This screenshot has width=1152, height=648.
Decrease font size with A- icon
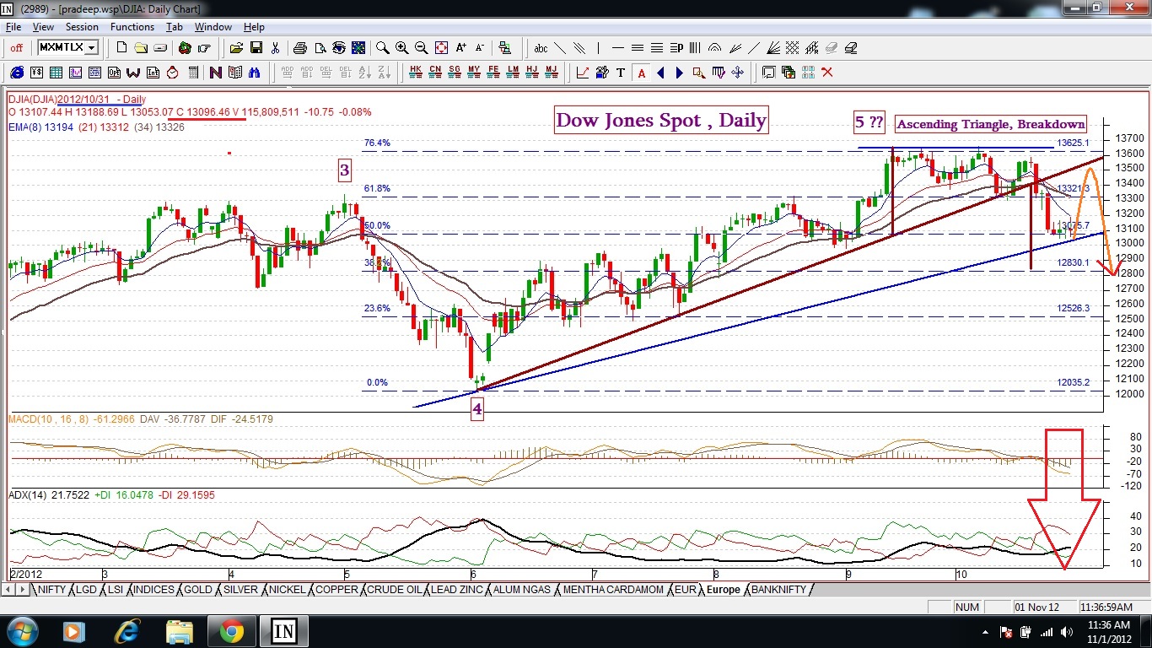tap(480, 48)
